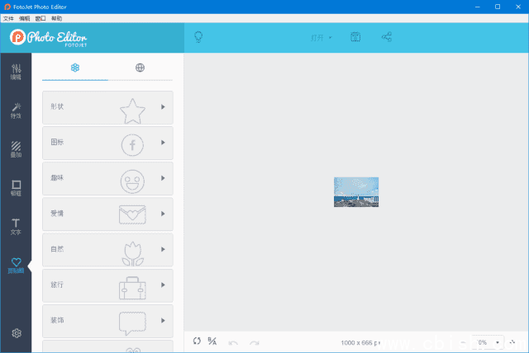
Task: Click the reset rotate arrows icon
Action: (197, 341)
